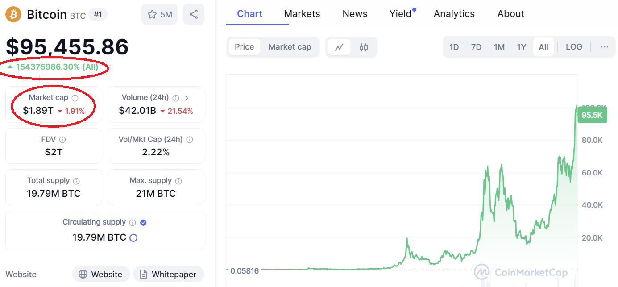Open the three-dots more options icon

(x=605, y=47)
